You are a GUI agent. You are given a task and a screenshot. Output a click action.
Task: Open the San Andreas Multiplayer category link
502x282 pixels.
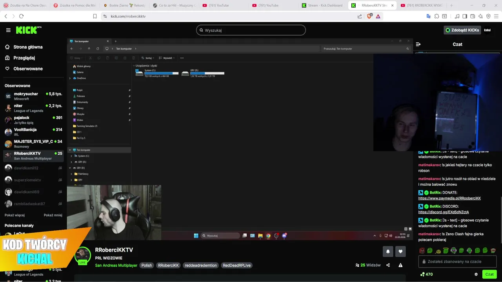[116, 265]
